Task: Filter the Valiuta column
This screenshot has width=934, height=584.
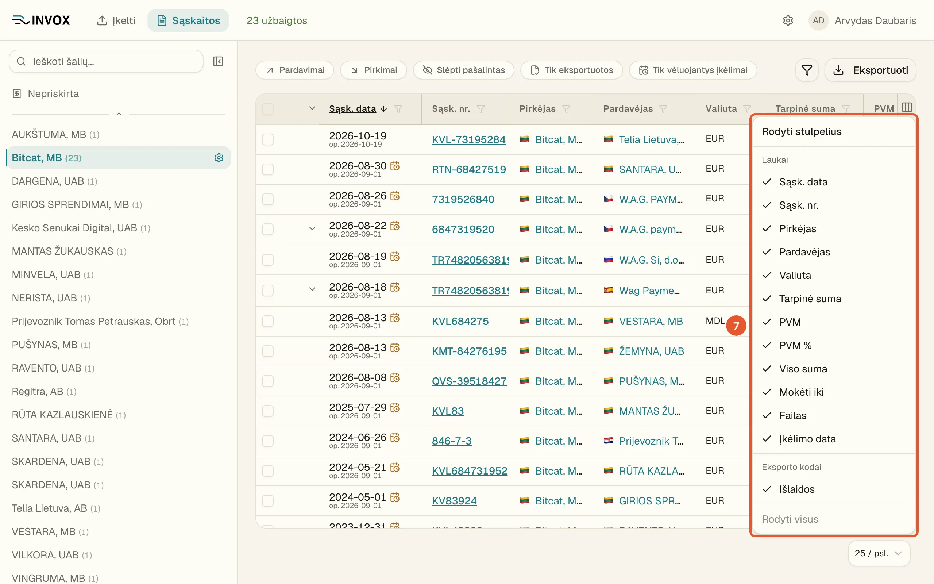Action: 747,109
